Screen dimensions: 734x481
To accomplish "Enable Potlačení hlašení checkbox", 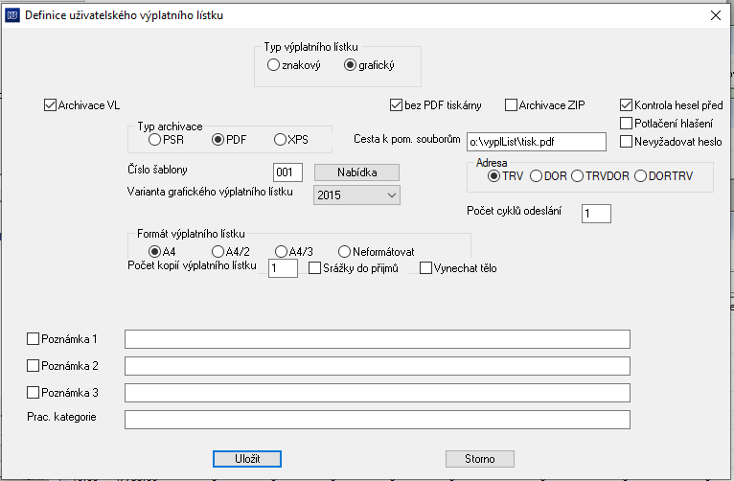I will tap(626, 123).
